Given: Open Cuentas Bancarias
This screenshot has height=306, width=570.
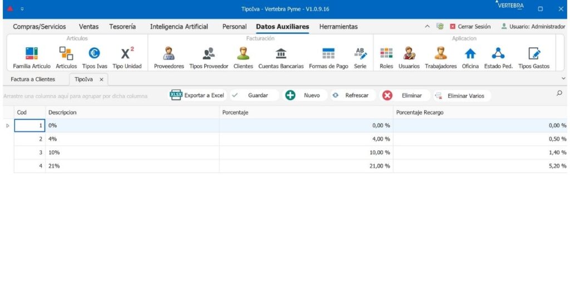Looking at the screenshot, I should 281,58.
